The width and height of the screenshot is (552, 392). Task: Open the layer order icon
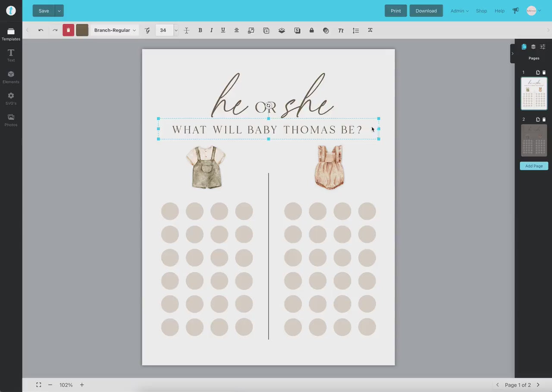282,30
